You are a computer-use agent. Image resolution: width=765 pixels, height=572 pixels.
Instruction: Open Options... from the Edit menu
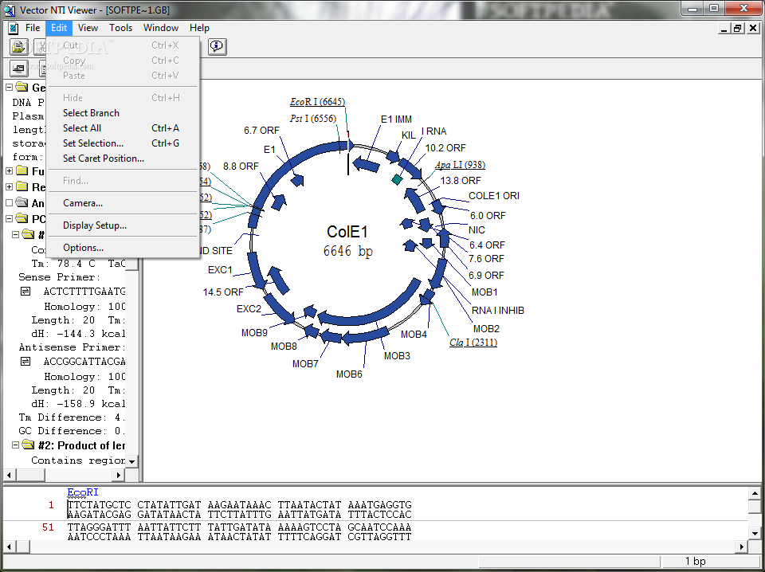[123, 248]
